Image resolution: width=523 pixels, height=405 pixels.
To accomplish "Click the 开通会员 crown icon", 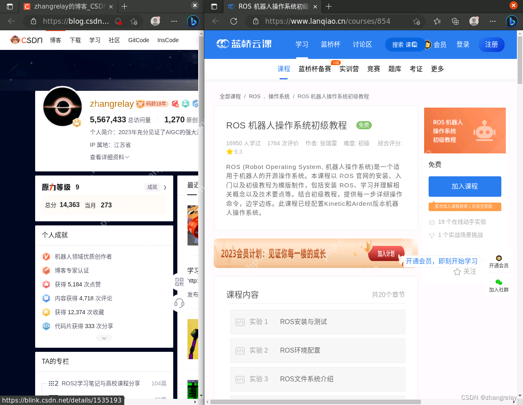I will (x=498, y=258).
